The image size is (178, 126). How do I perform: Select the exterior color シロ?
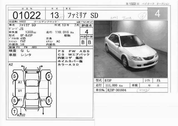point(22,44)
